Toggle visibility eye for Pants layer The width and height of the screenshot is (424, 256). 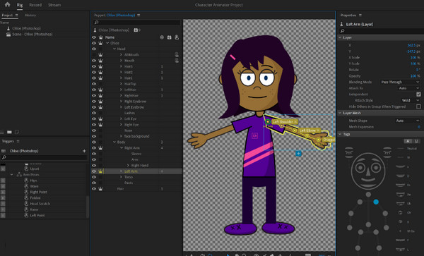click(94, 183)
